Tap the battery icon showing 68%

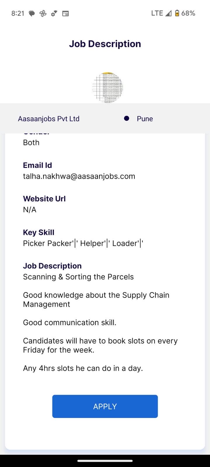[x=177, y=13]
